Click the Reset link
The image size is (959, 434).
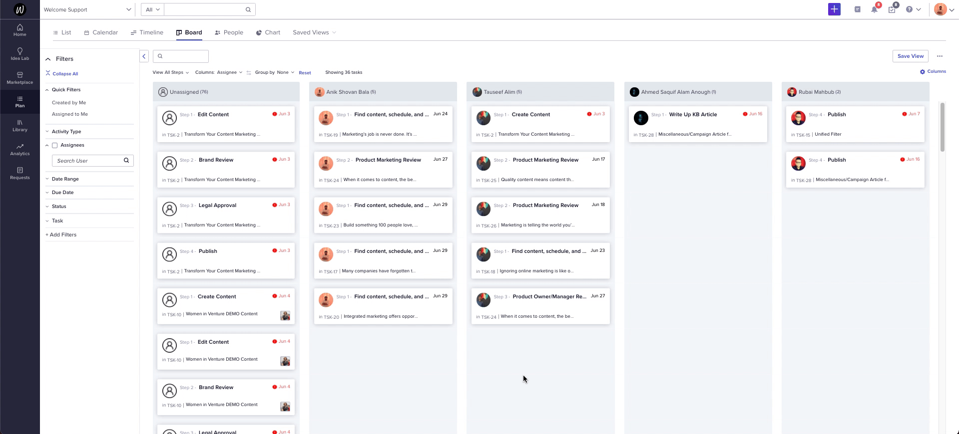(x=305, y=73)
